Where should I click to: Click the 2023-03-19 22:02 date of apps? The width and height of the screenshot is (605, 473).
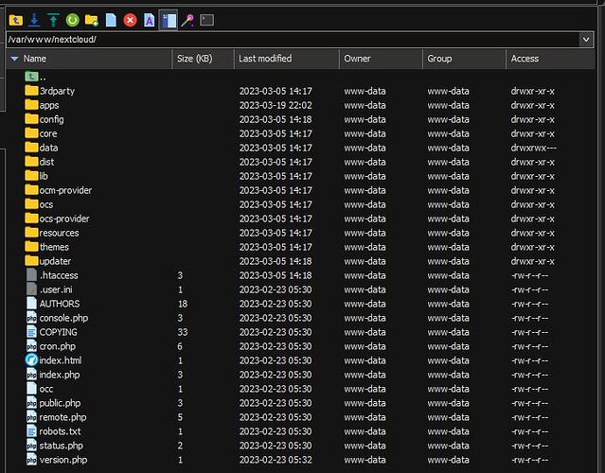click(x=276, y=105)
